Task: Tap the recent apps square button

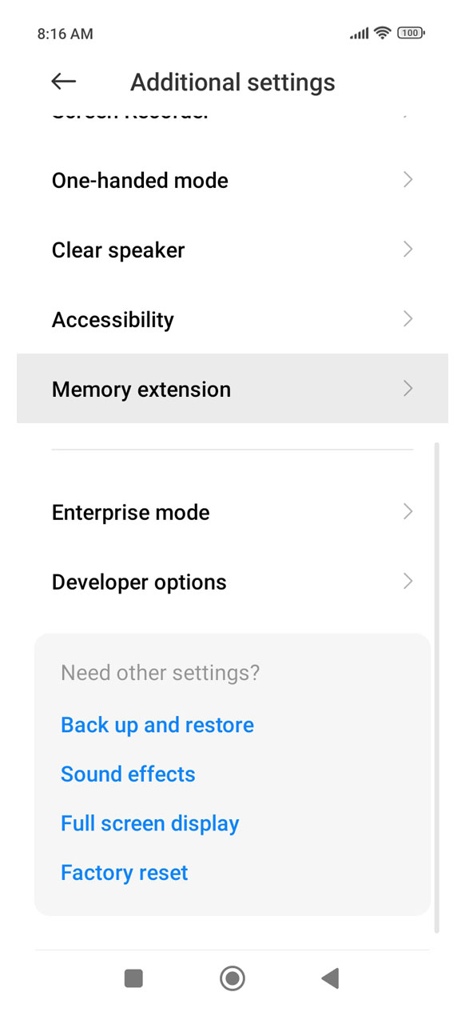Action: pyautogui.click(x=133, y=978)
